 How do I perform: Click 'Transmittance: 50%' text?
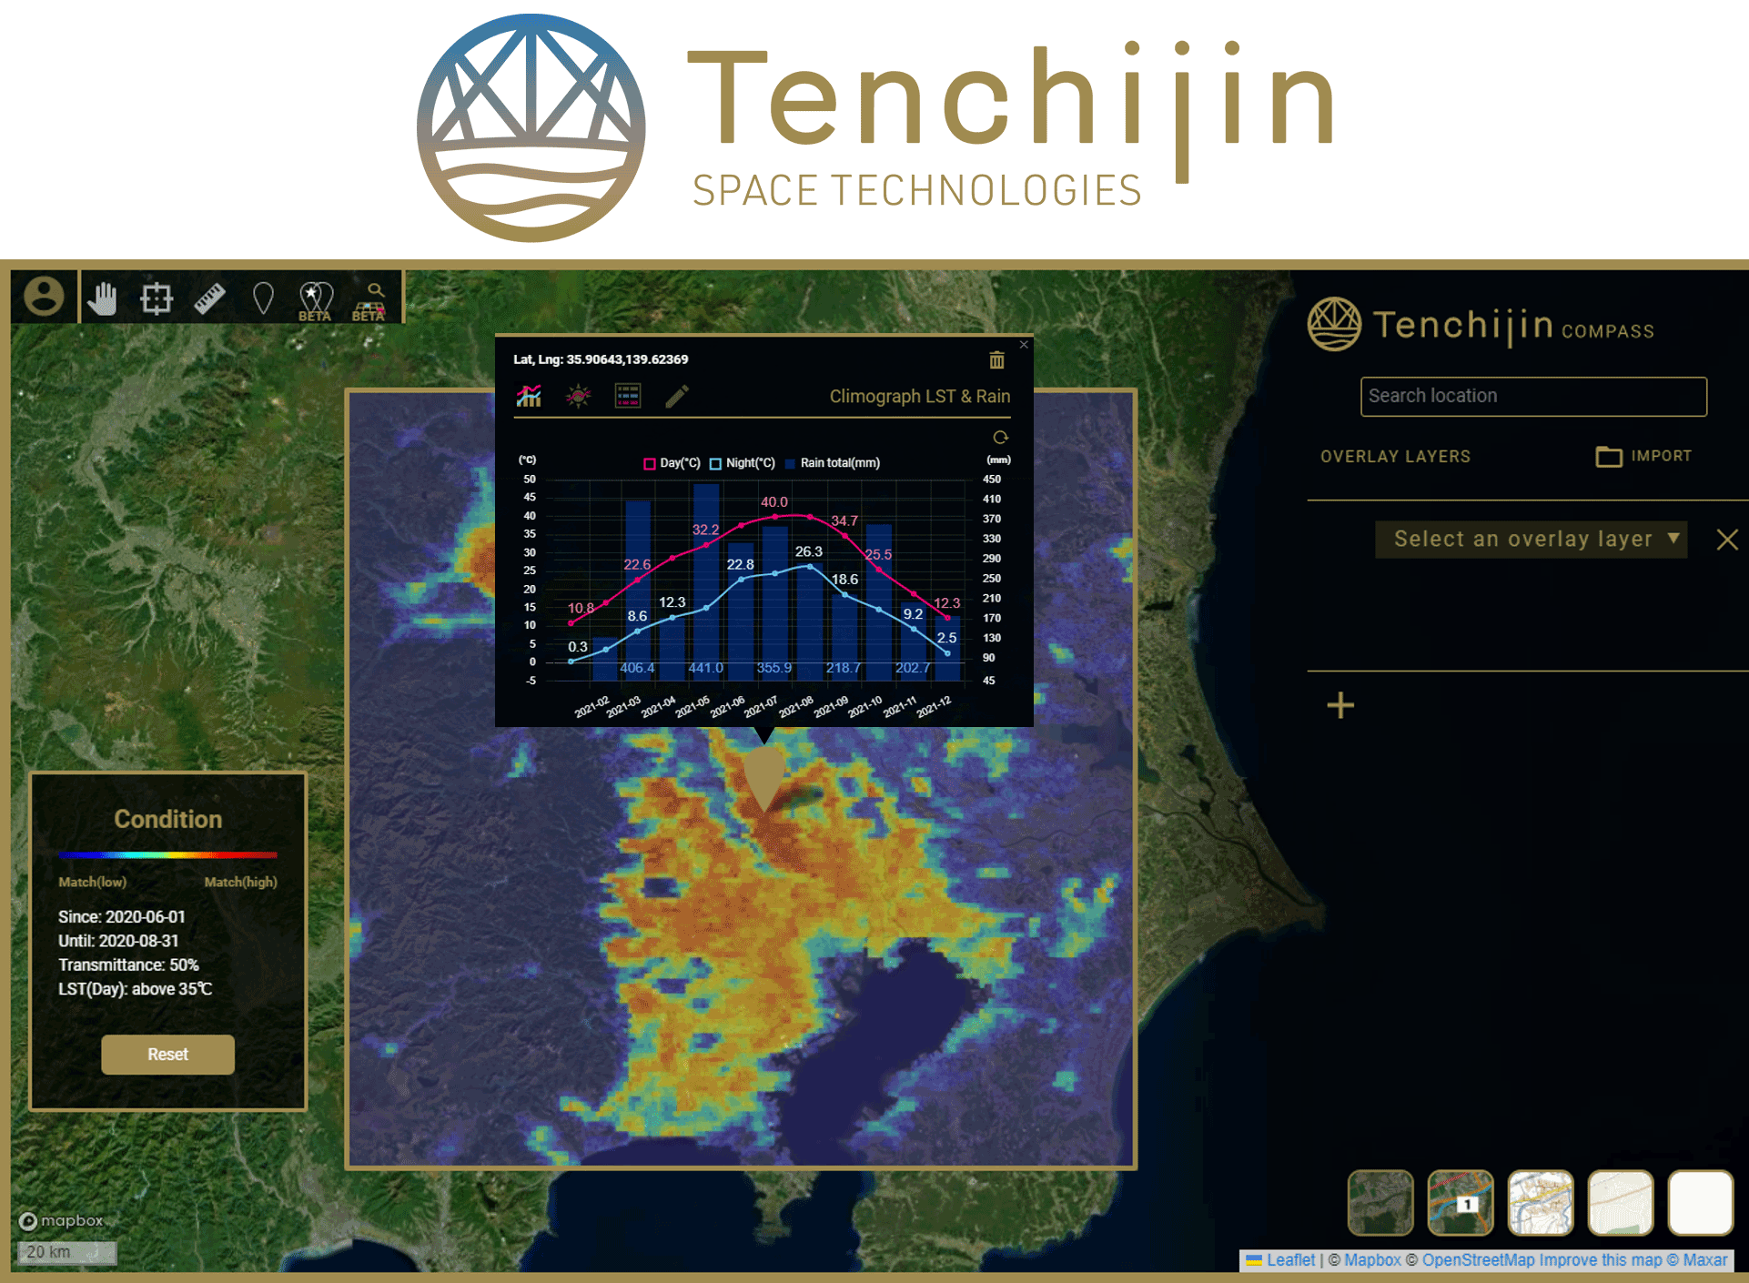tap(128, 965)
